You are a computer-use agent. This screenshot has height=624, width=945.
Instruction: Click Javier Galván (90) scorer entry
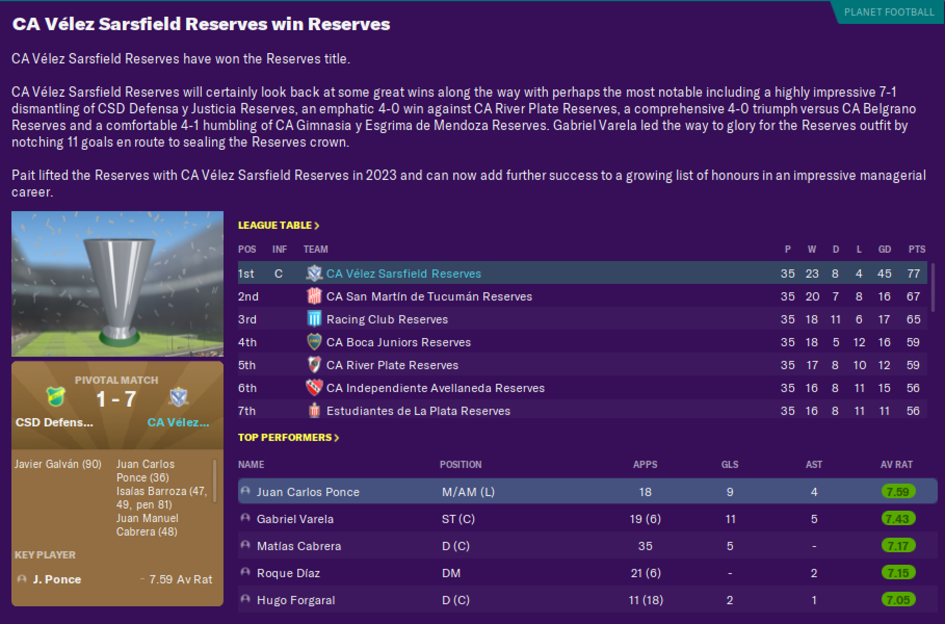(58, 464)
